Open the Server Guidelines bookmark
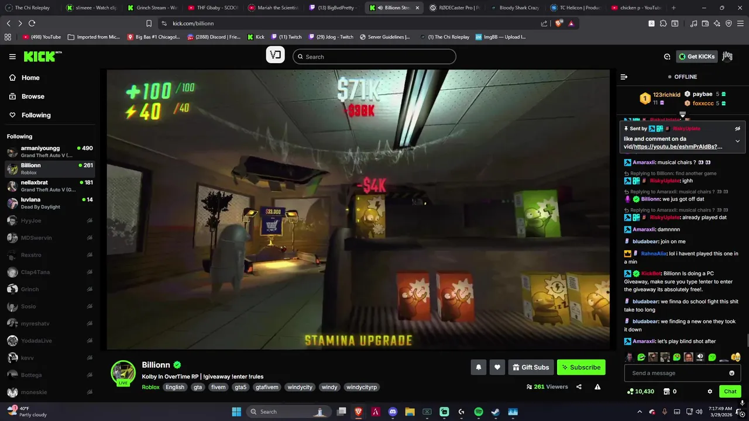 coord(384,37)
